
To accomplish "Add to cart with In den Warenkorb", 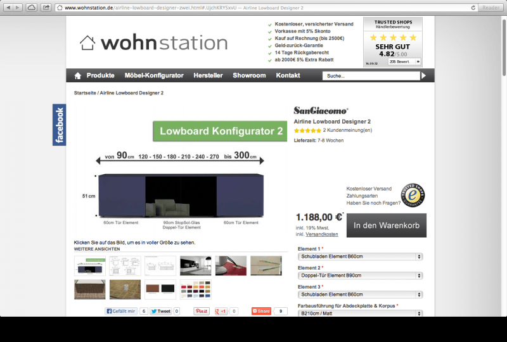I will tap(387, 225).
